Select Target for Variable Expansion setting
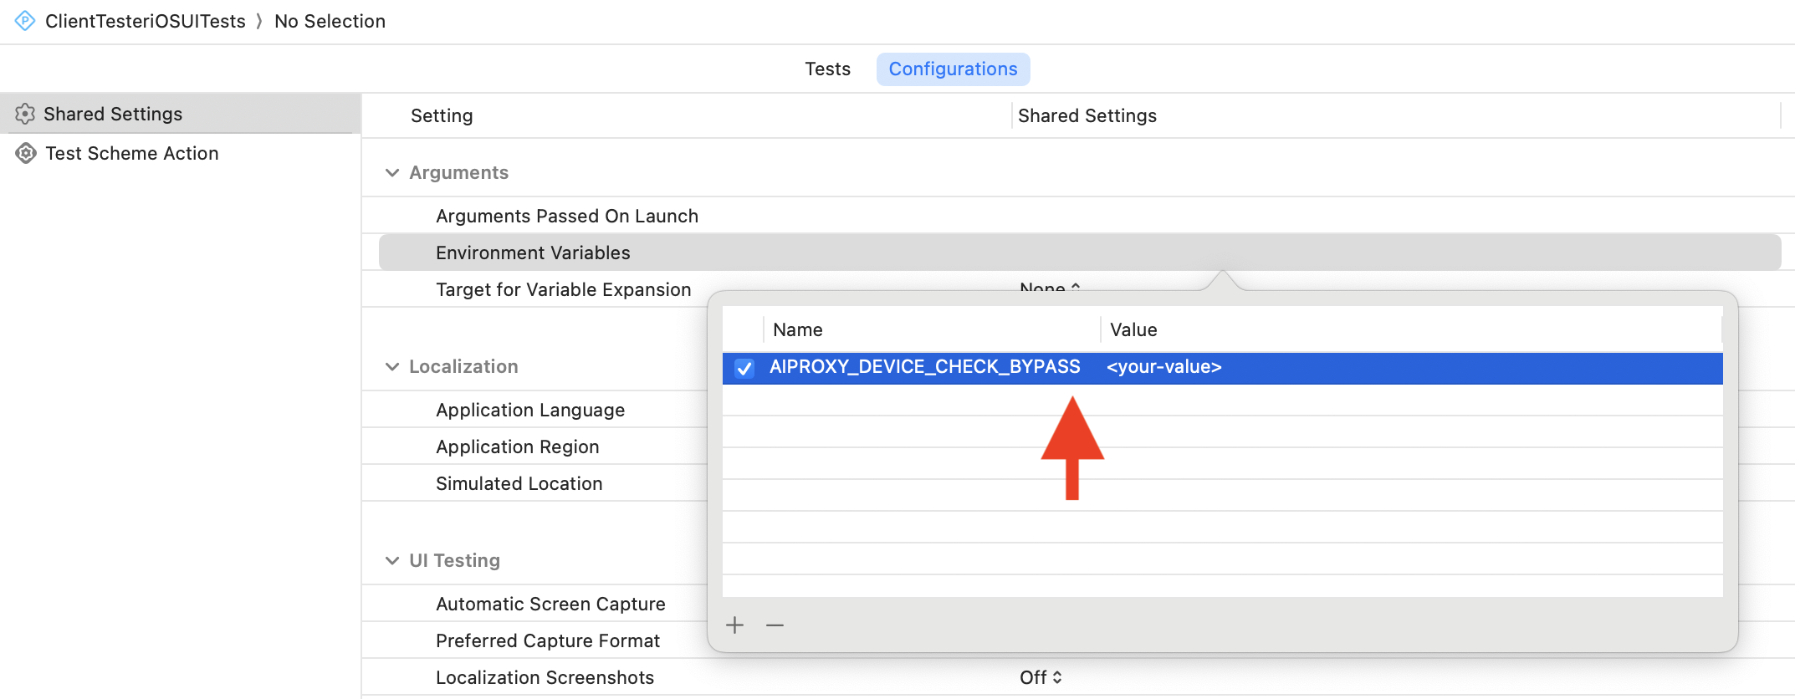Viewport: 1795px width, 699px height. 563,289
